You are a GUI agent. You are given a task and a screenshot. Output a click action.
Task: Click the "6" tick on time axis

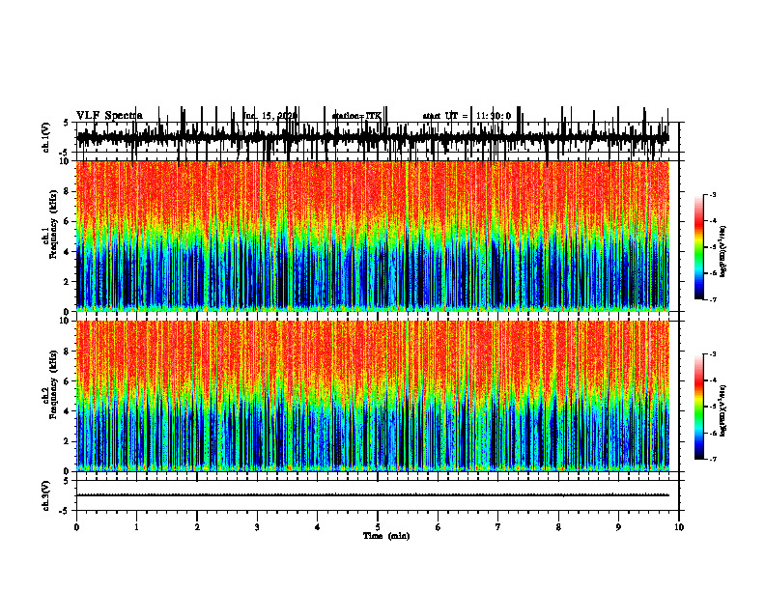439,527
